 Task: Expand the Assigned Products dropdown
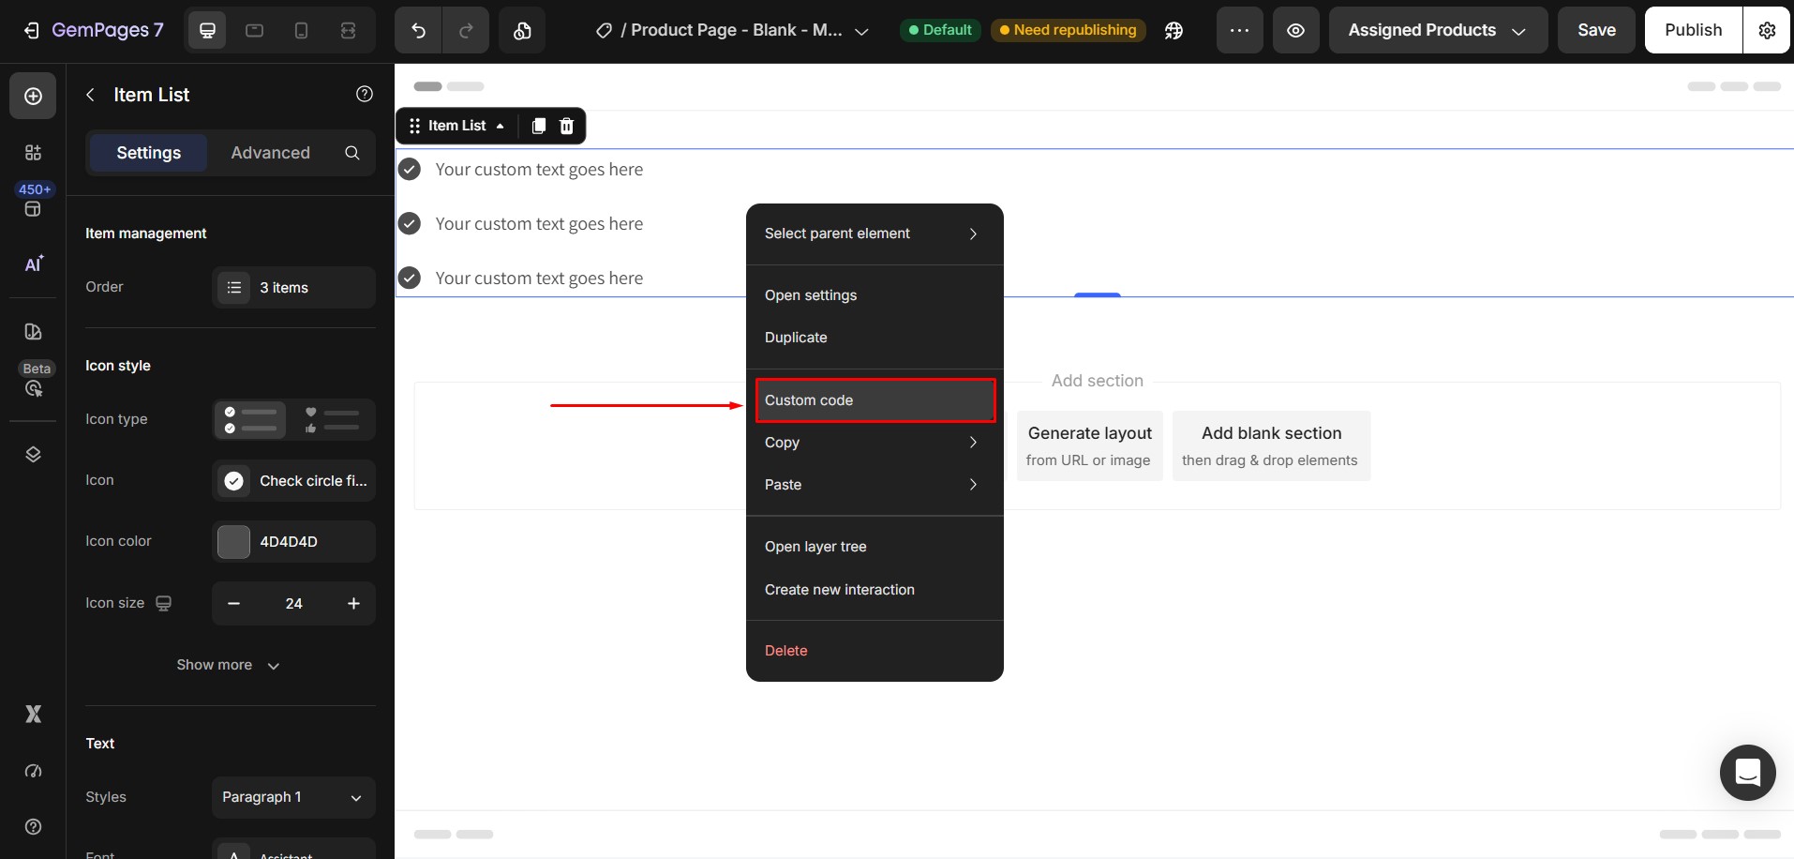pyautogui.click(x=1438, y=30)
